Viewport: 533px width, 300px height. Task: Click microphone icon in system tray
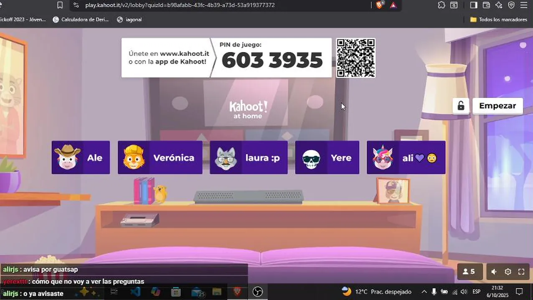434,292
